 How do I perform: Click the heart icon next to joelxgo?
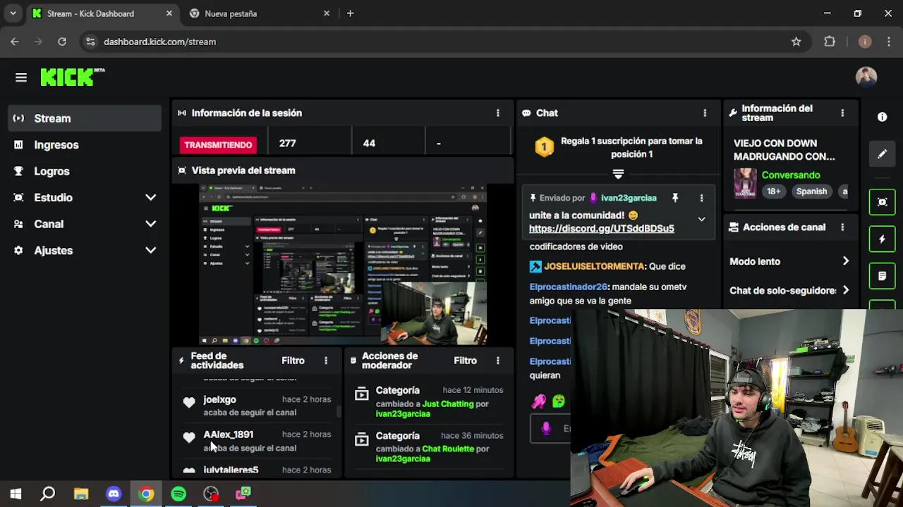[x=189, y=403]
